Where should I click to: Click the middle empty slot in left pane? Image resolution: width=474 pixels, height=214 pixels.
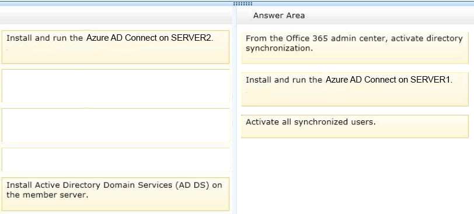[115, 125]
